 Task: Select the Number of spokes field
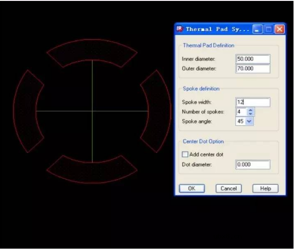[241, 112]
